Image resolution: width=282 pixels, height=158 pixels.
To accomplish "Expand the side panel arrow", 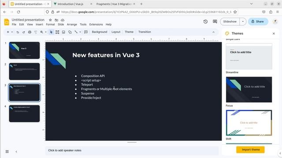I will coord(280,153).
